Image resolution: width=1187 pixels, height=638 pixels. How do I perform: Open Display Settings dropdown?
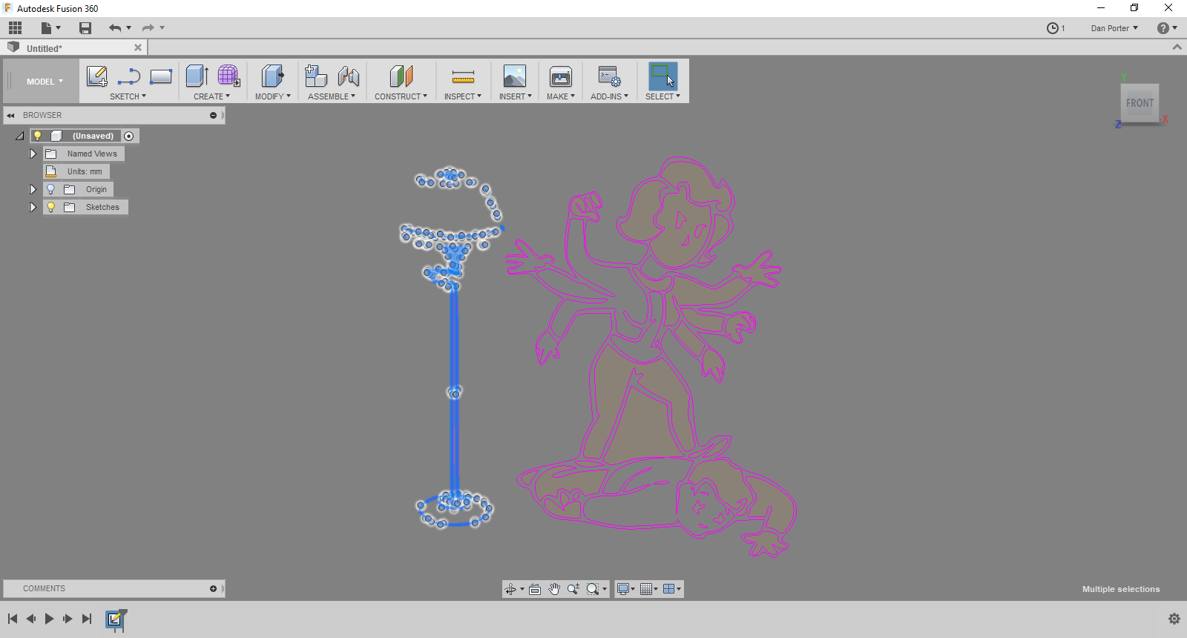coord(626,589)
